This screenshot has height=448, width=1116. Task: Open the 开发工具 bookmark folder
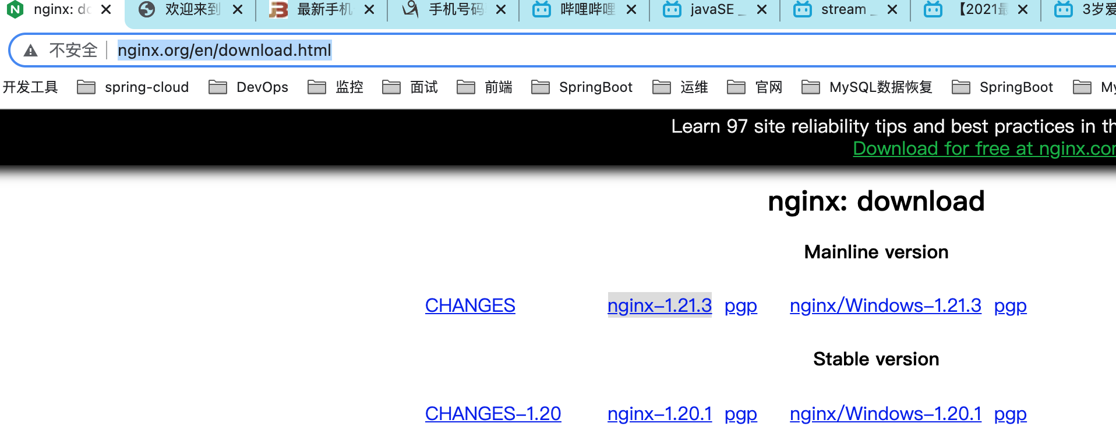(x=30, y=87)
